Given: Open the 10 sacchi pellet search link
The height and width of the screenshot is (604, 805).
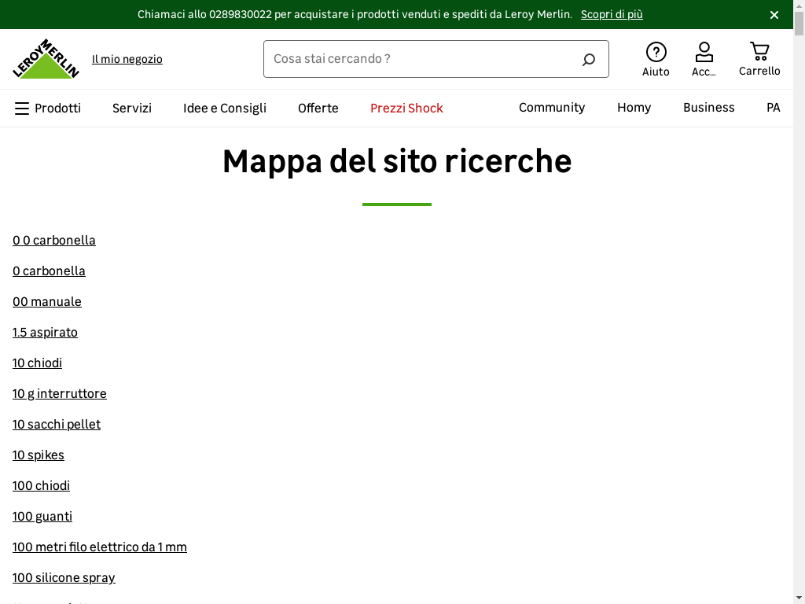Looking at the screenshot, I should click(x=57, y=425).
